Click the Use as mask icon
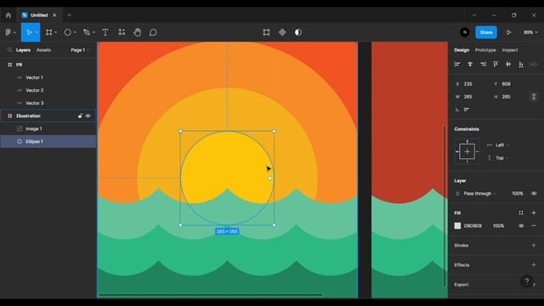Viewport: 544px width, 306px height. point(298,32)
